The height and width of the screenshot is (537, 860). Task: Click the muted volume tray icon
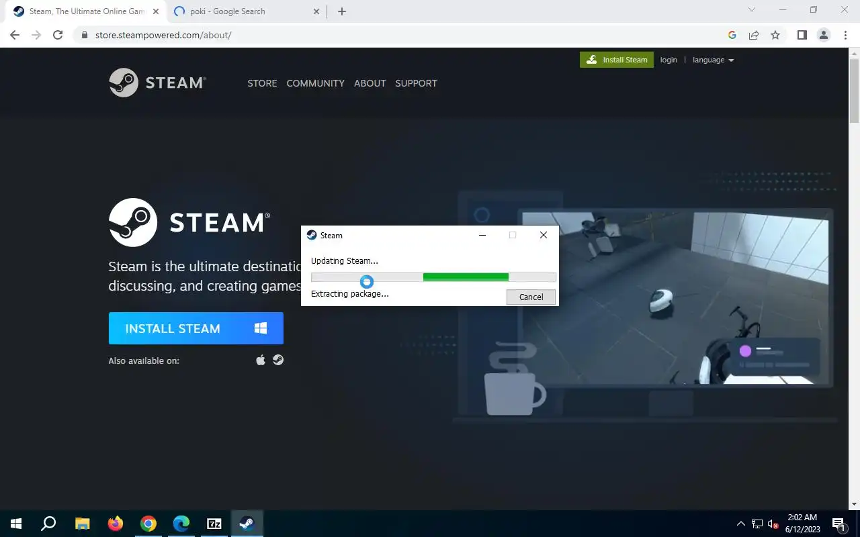pos(773,524)
